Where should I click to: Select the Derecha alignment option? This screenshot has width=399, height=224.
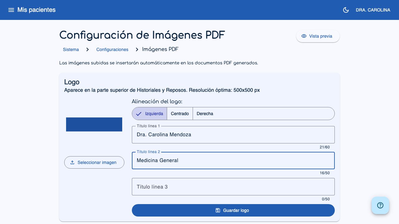(205, 114)
